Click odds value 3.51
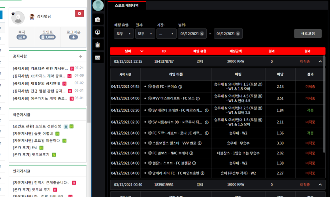This screenshot has height=197, width=330. pyautogui.click(x=280, y=98)
